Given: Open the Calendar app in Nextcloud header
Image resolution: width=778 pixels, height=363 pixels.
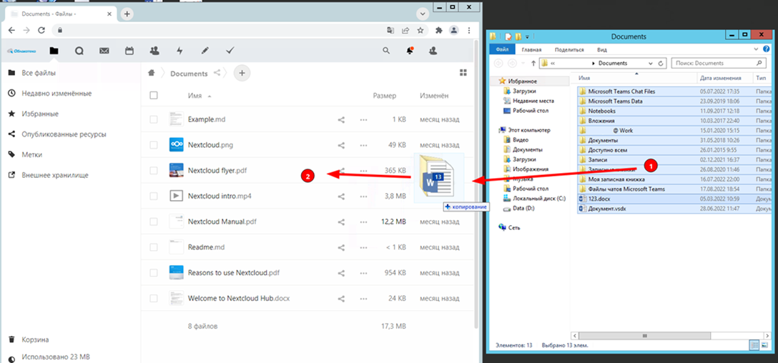Looking at the screenshot, I should 129,51.
